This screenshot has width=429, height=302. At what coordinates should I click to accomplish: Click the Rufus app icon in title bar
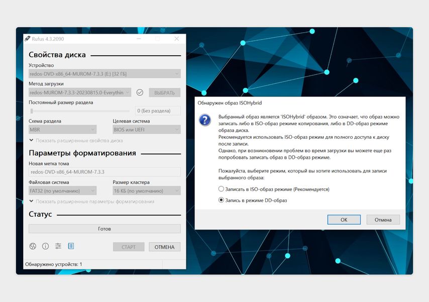(x=27, y=39)
